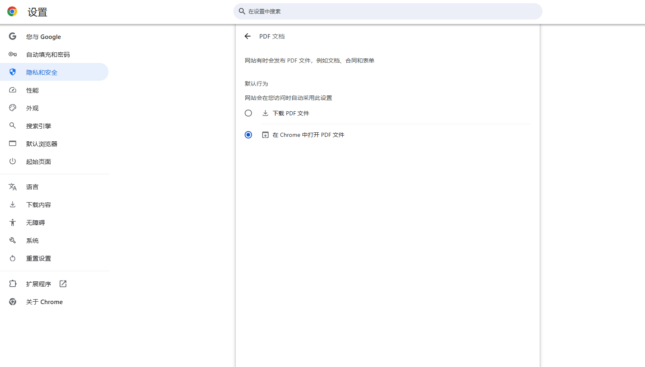Open 下载内容 settings section
This screenshot has height=367, width=645.
[x=54, y=205]
